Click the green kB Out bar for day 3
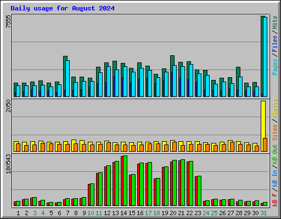 35,201
